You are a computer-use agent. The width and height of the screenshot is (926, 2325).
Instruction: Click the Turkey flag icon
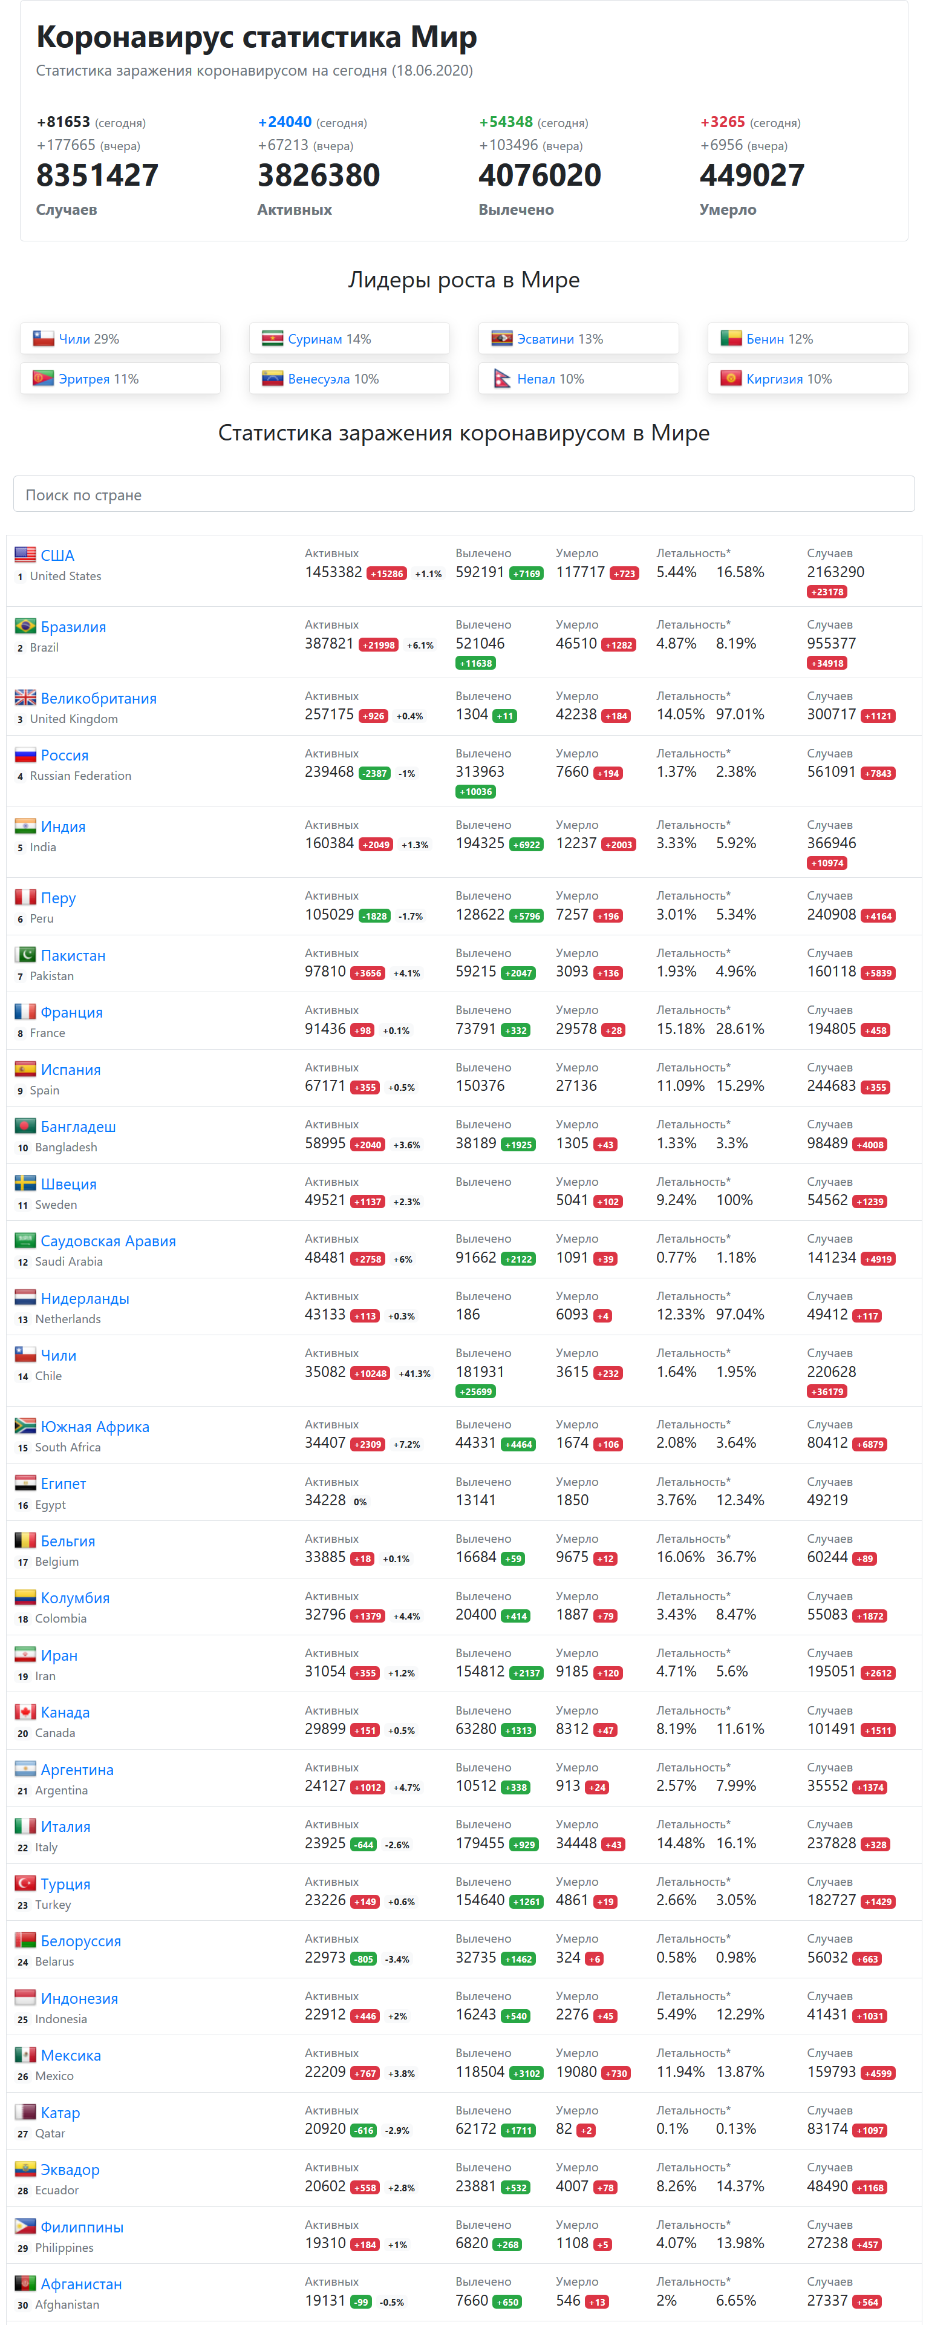pyautogui.click(x=25, y=1883)
